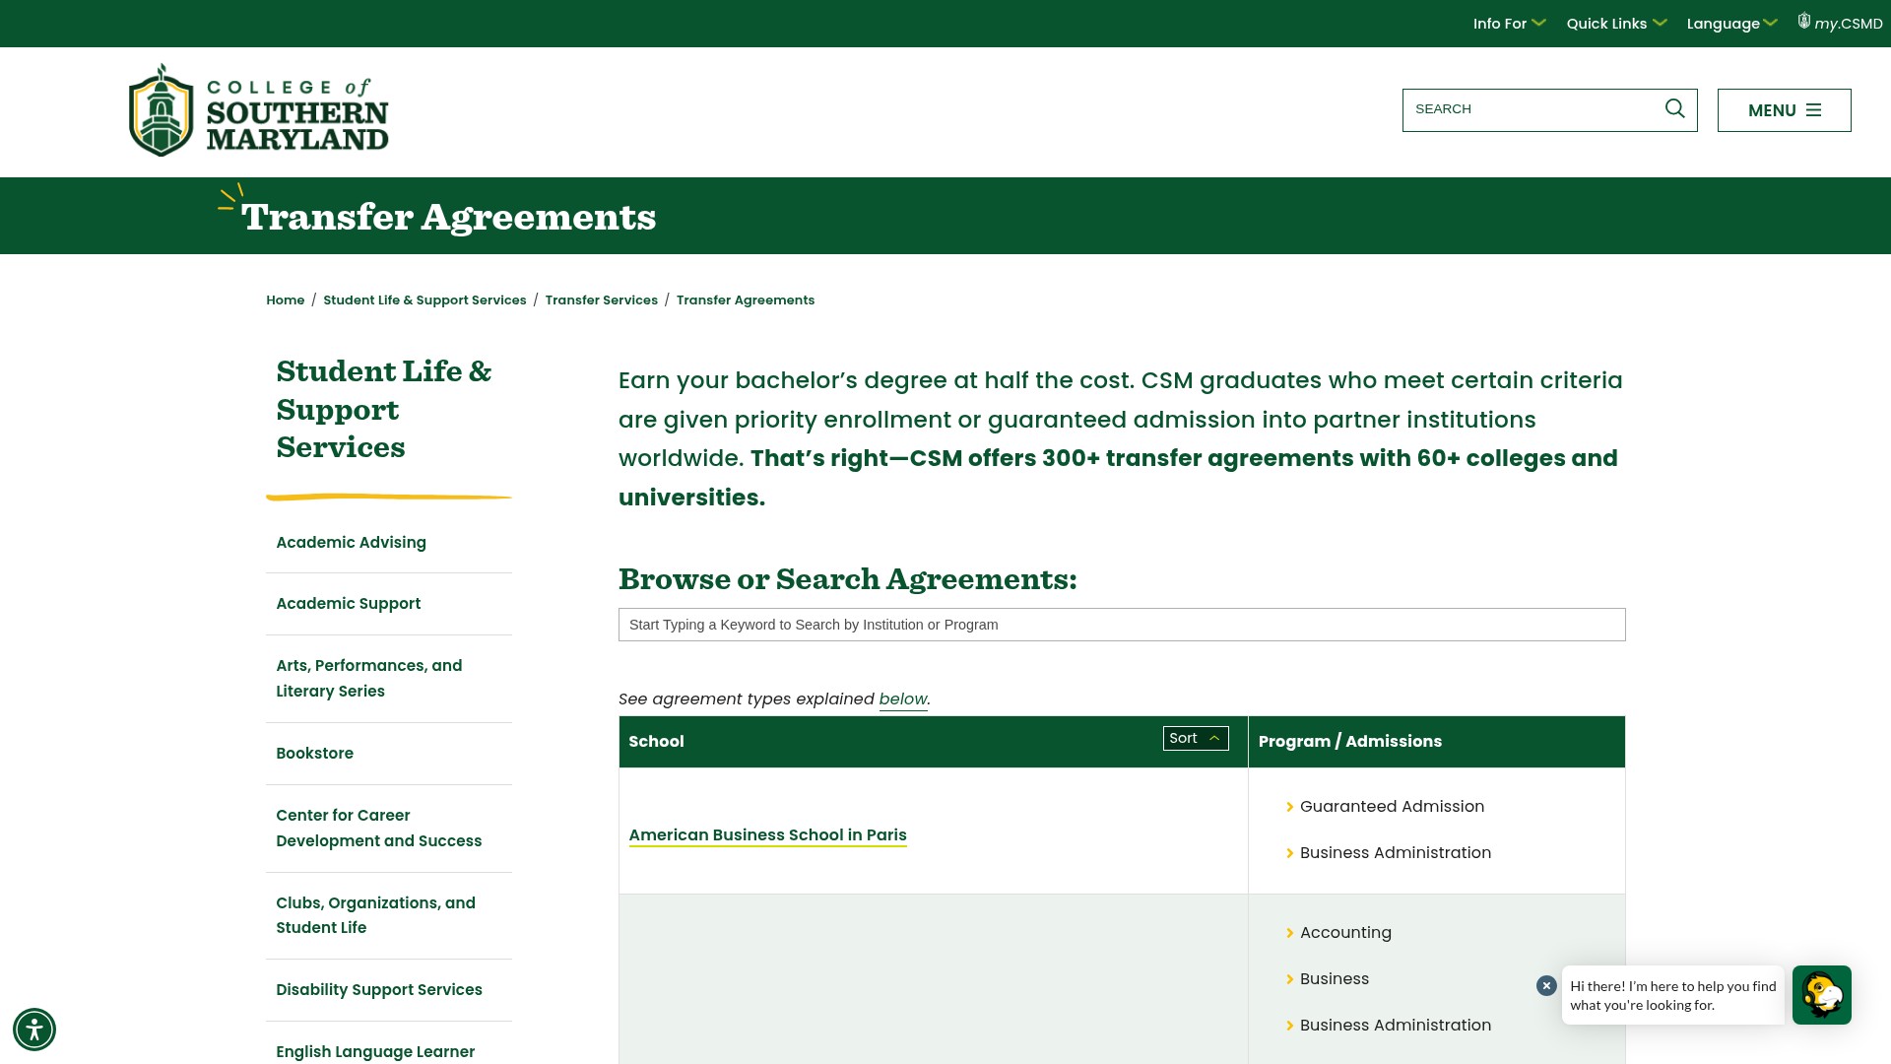This screenshot has height=1064, width=1891.
Task: Open the accessibility widget icon
Action: (x=34, y=1030)
